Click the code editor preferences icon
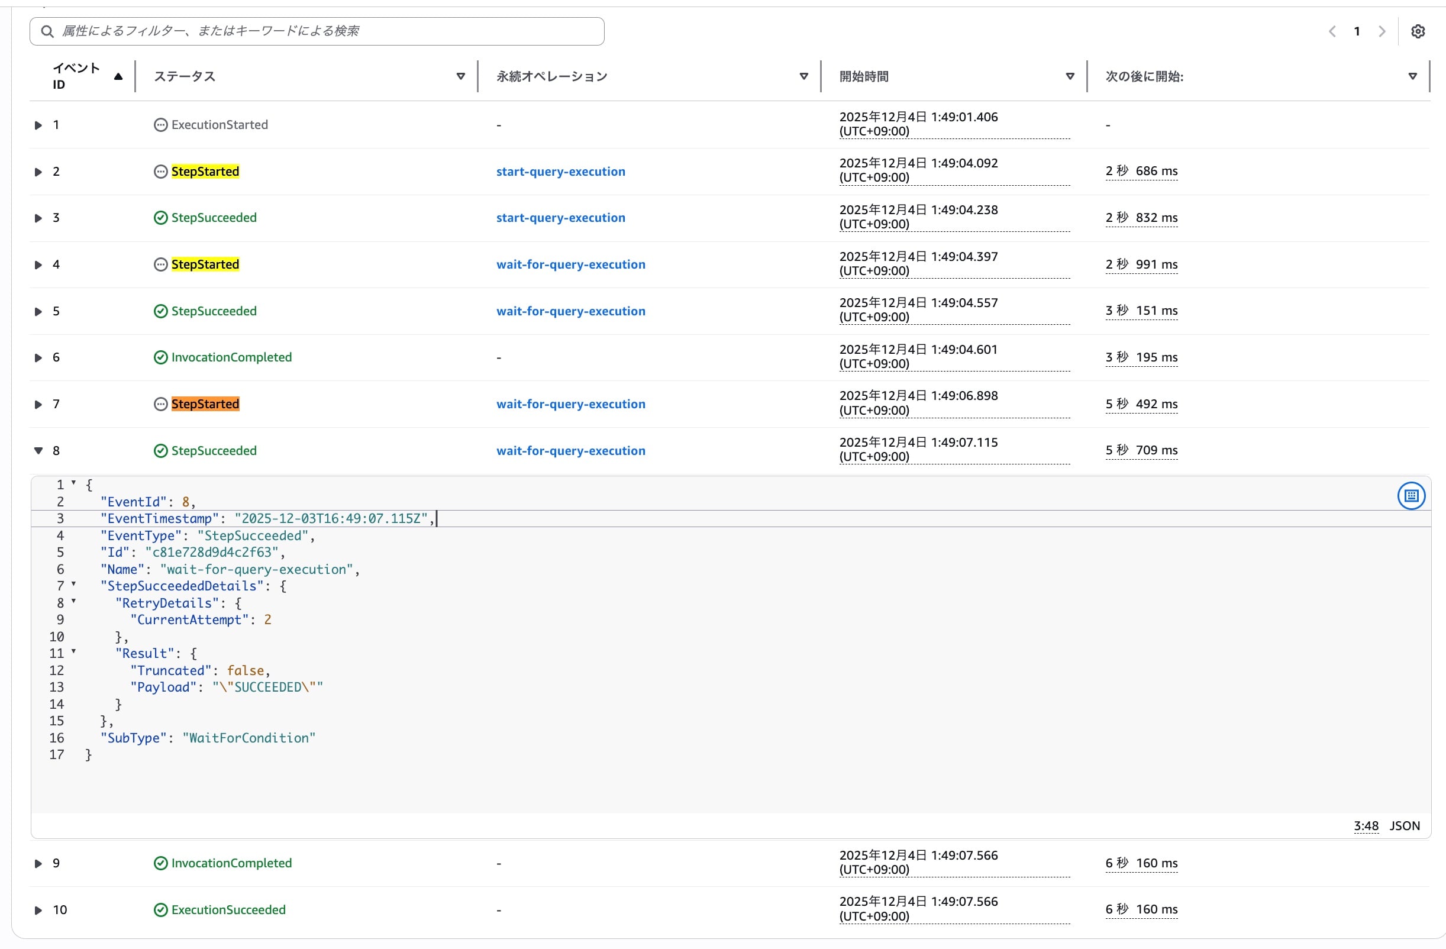1446x949 pixels. pos(1411,496)
